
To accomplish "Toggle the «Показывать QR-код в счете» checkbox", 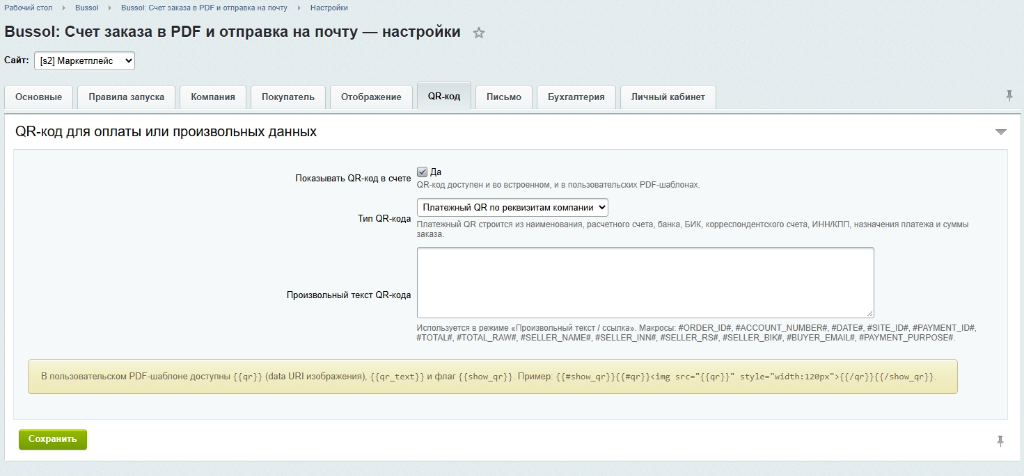I will (422, 172).
